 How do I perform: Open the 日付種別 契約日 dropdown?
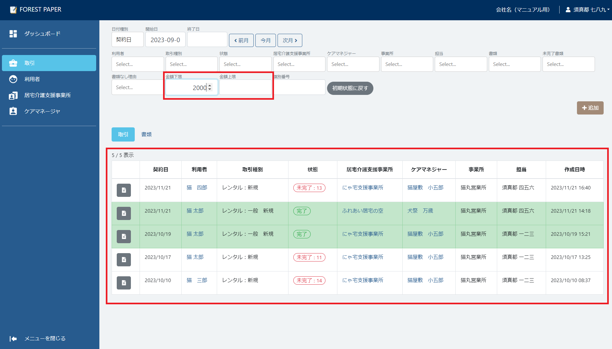(127, 40)
